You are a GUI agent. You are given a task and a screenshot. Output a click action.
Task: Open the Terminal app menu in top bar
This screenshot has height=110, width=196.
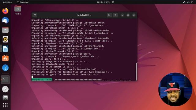click(x=23, y=2)
